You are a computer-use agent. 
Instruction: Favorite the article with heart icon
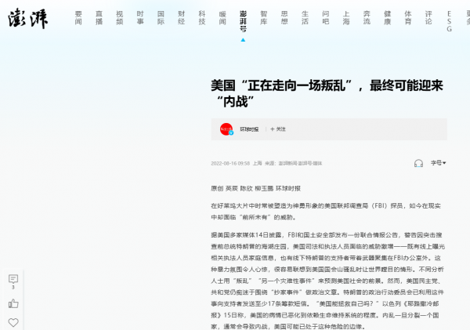[13, 322]
